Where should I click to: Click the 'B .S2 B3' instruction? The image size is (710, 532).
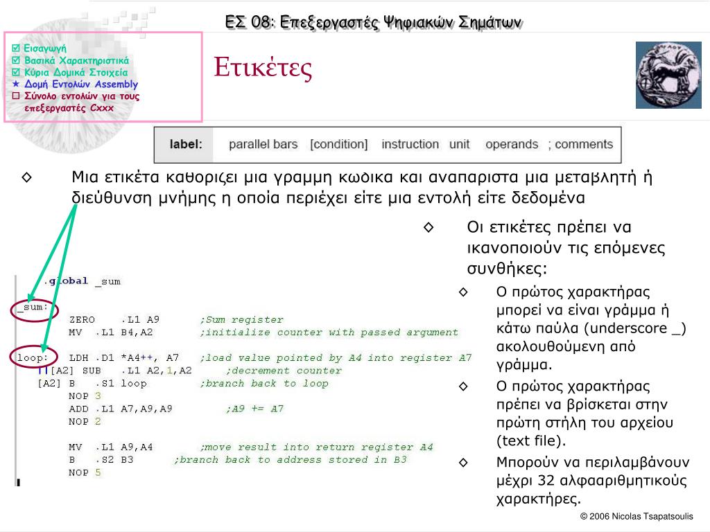(101, 460)
